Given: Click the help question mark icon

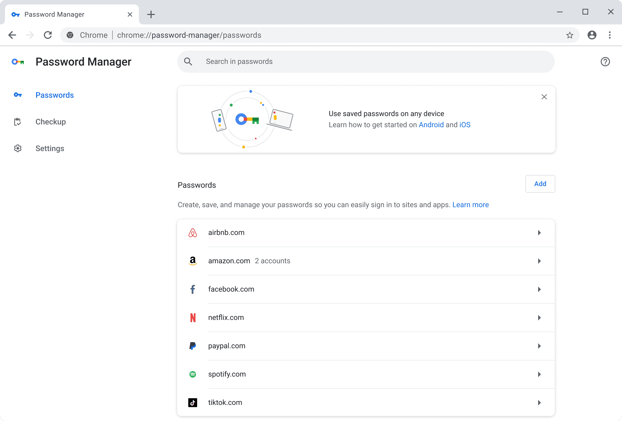Looking at the screenshot, I should coord(605,62).
